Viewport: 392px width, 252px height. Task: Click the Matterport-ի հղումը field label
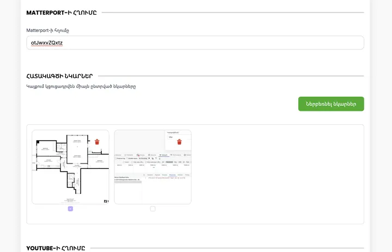pyautogui.click(x=47, y=30)
